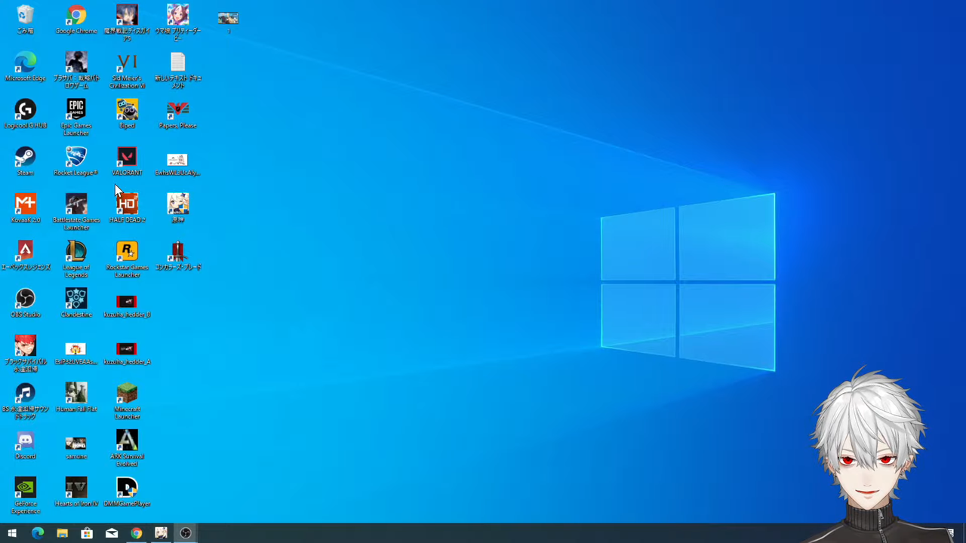966x543 pixels.
Task: Launch the Google Chrome desktop shortcut
Action: (x=76, y=20)
